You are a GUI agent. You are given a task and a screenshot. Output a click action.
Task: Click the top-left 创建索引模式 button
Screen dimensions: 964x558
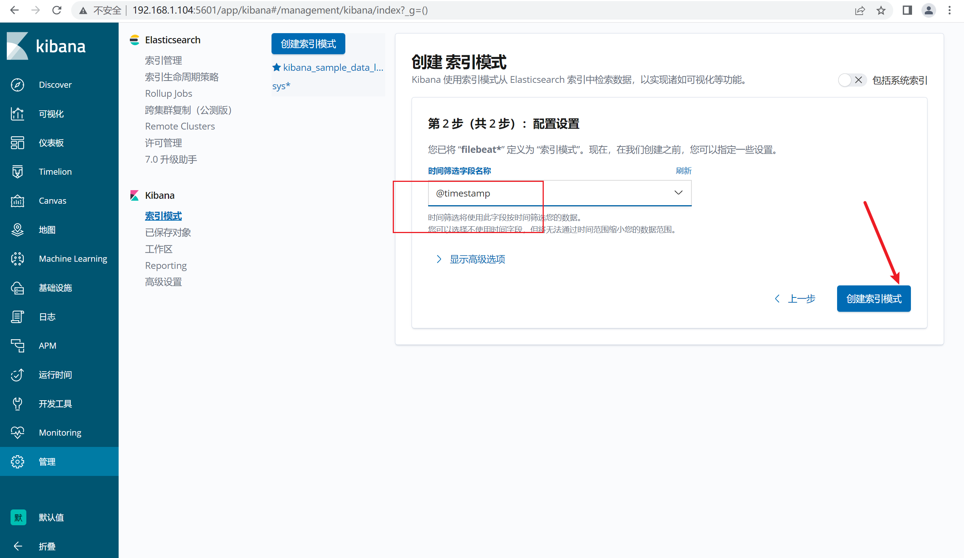coord(308,44)
